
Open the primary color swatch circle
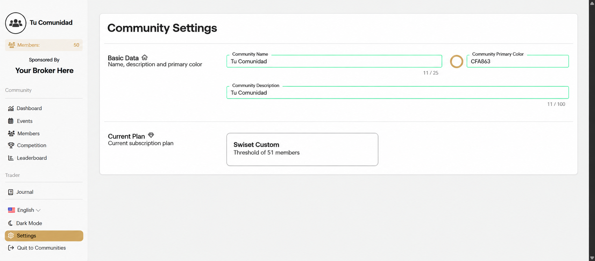point(456,62)
